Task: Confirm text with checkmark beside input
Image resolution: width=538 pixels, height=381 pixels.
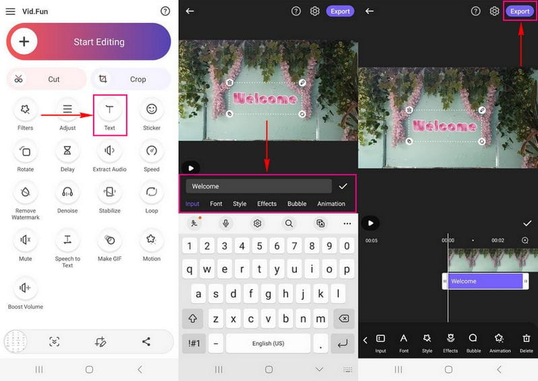Action: [x=343, y=186]
